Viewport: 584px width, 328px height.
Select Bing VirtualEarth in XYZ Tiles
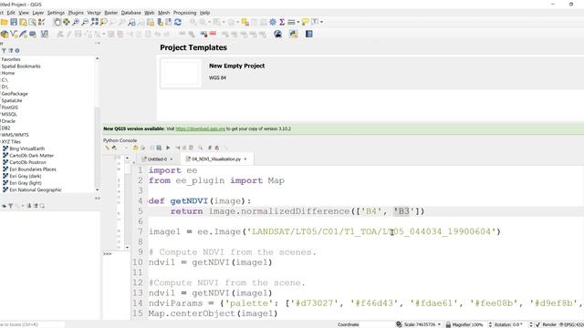tap(26, 149)
